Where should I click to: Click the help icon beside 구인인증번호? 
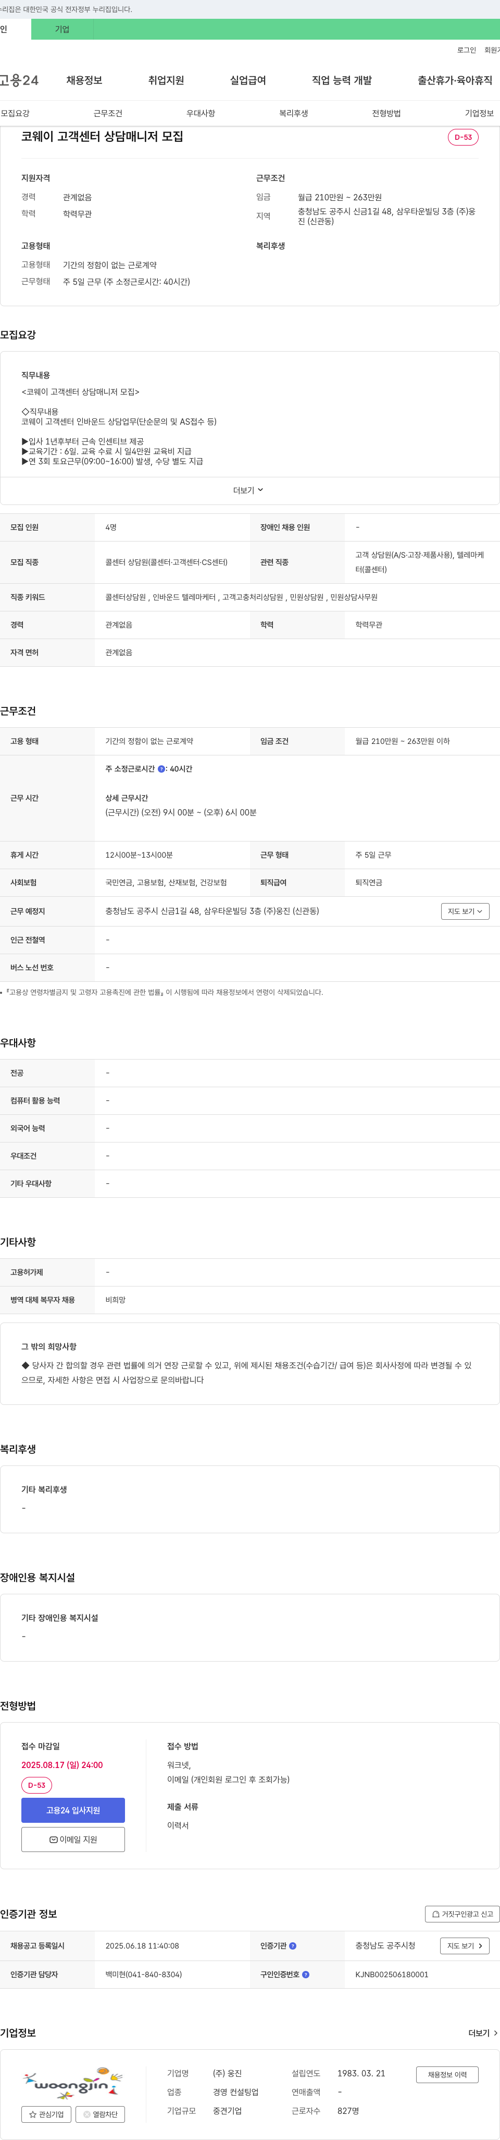pyautogui.click(x=306, y=1975)
